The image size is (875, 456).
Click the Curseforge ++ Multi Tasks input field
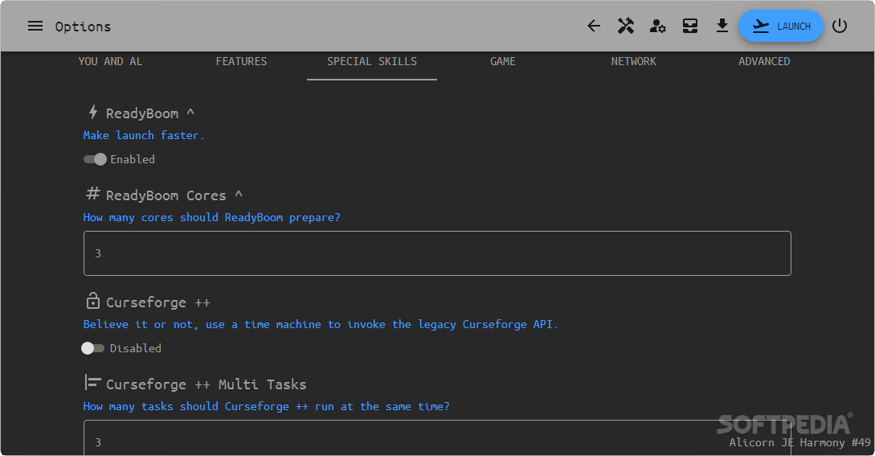(437, 438)
